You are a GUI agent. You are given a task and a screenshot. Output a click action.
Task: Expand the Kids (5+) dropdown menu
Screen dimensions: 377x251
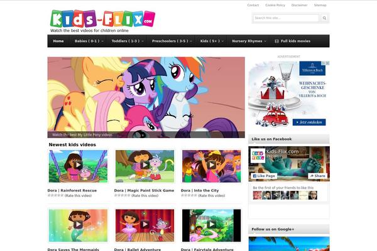tap(212, 41)
